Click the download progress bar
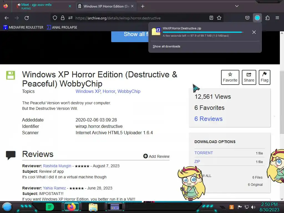Image resolution: width=284 pixels, height=213 pixels. click(203, 32)
